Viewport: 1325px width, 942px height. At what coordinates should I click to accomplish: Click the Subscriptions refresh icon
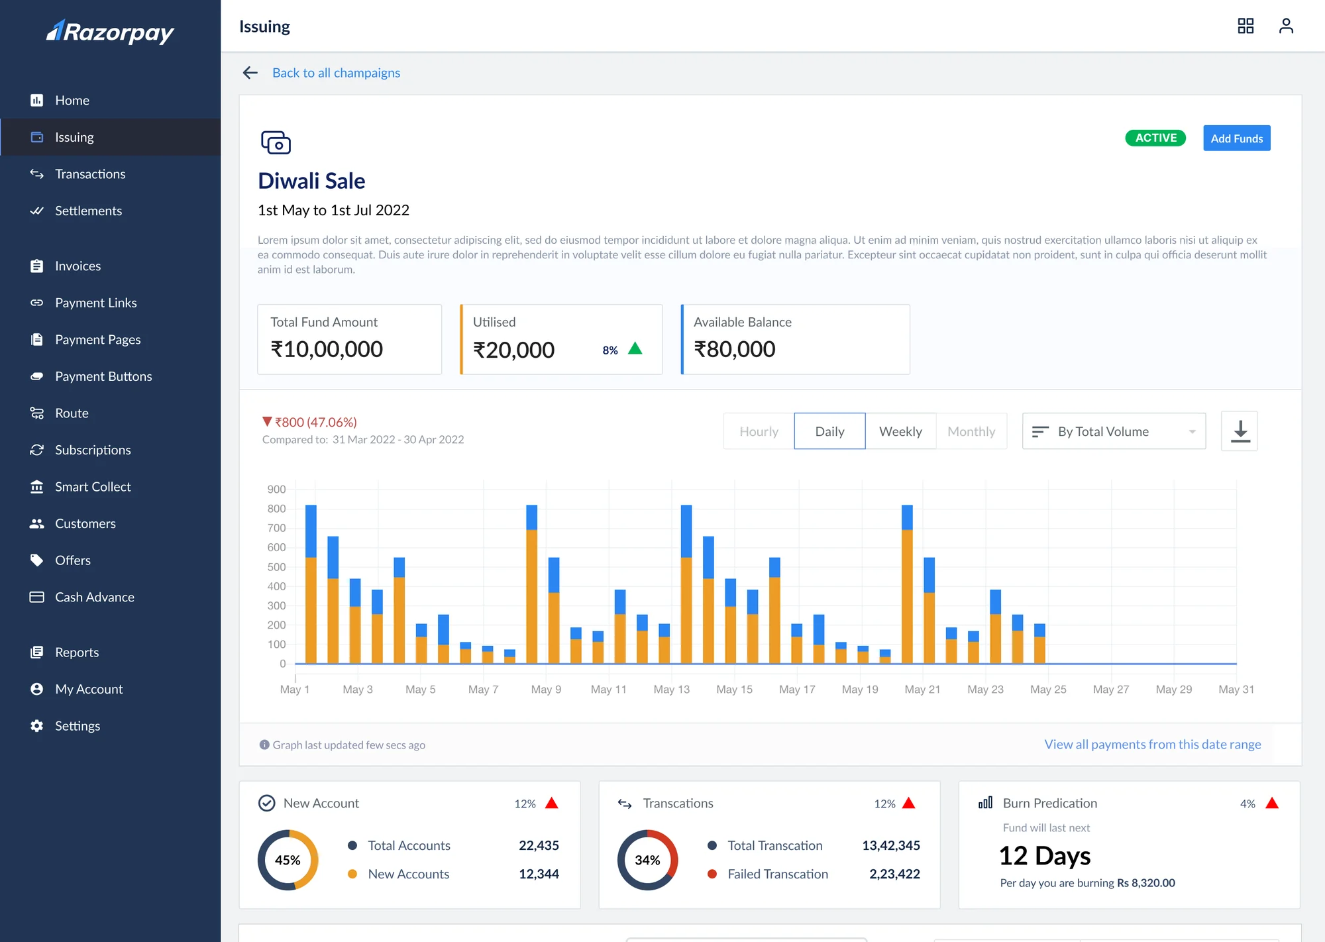point(36,450)
